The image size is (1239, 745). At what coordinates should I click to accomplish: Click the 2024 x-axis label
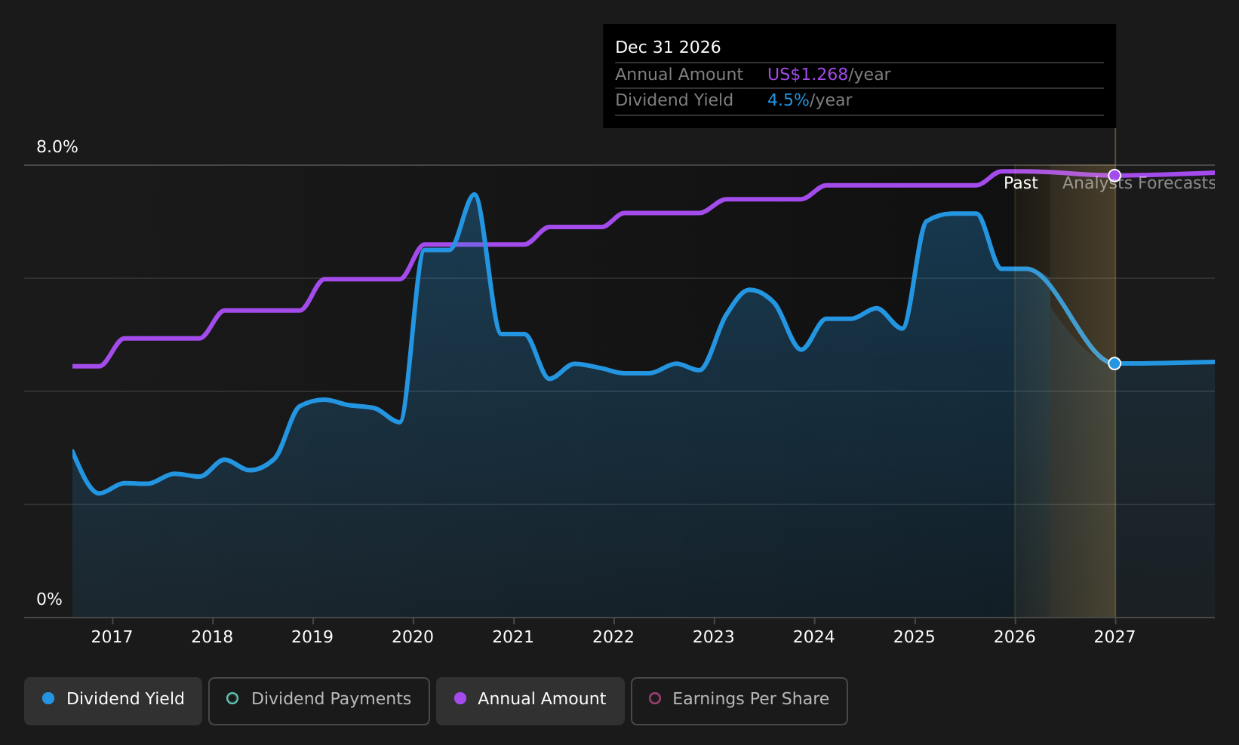pyautogui.click(x=814, y=637)
